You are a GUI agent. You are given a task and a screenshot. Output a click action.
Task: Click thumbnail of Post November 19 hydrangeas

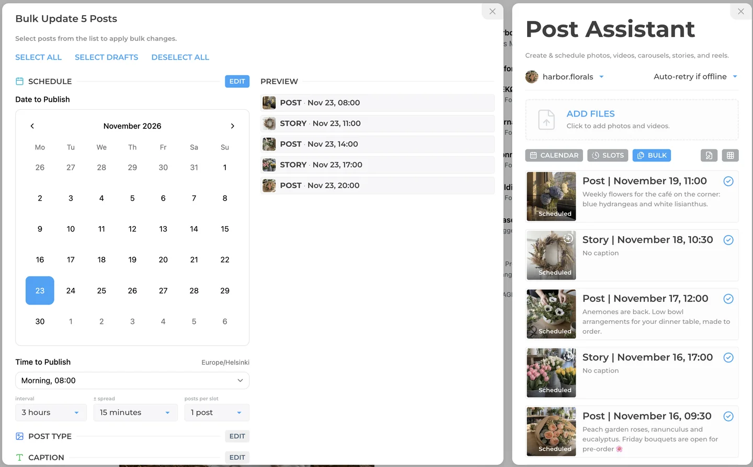pos(551,196)
